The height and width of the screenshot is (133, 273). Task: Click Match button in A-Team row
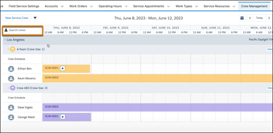click(x=270, y=49)
